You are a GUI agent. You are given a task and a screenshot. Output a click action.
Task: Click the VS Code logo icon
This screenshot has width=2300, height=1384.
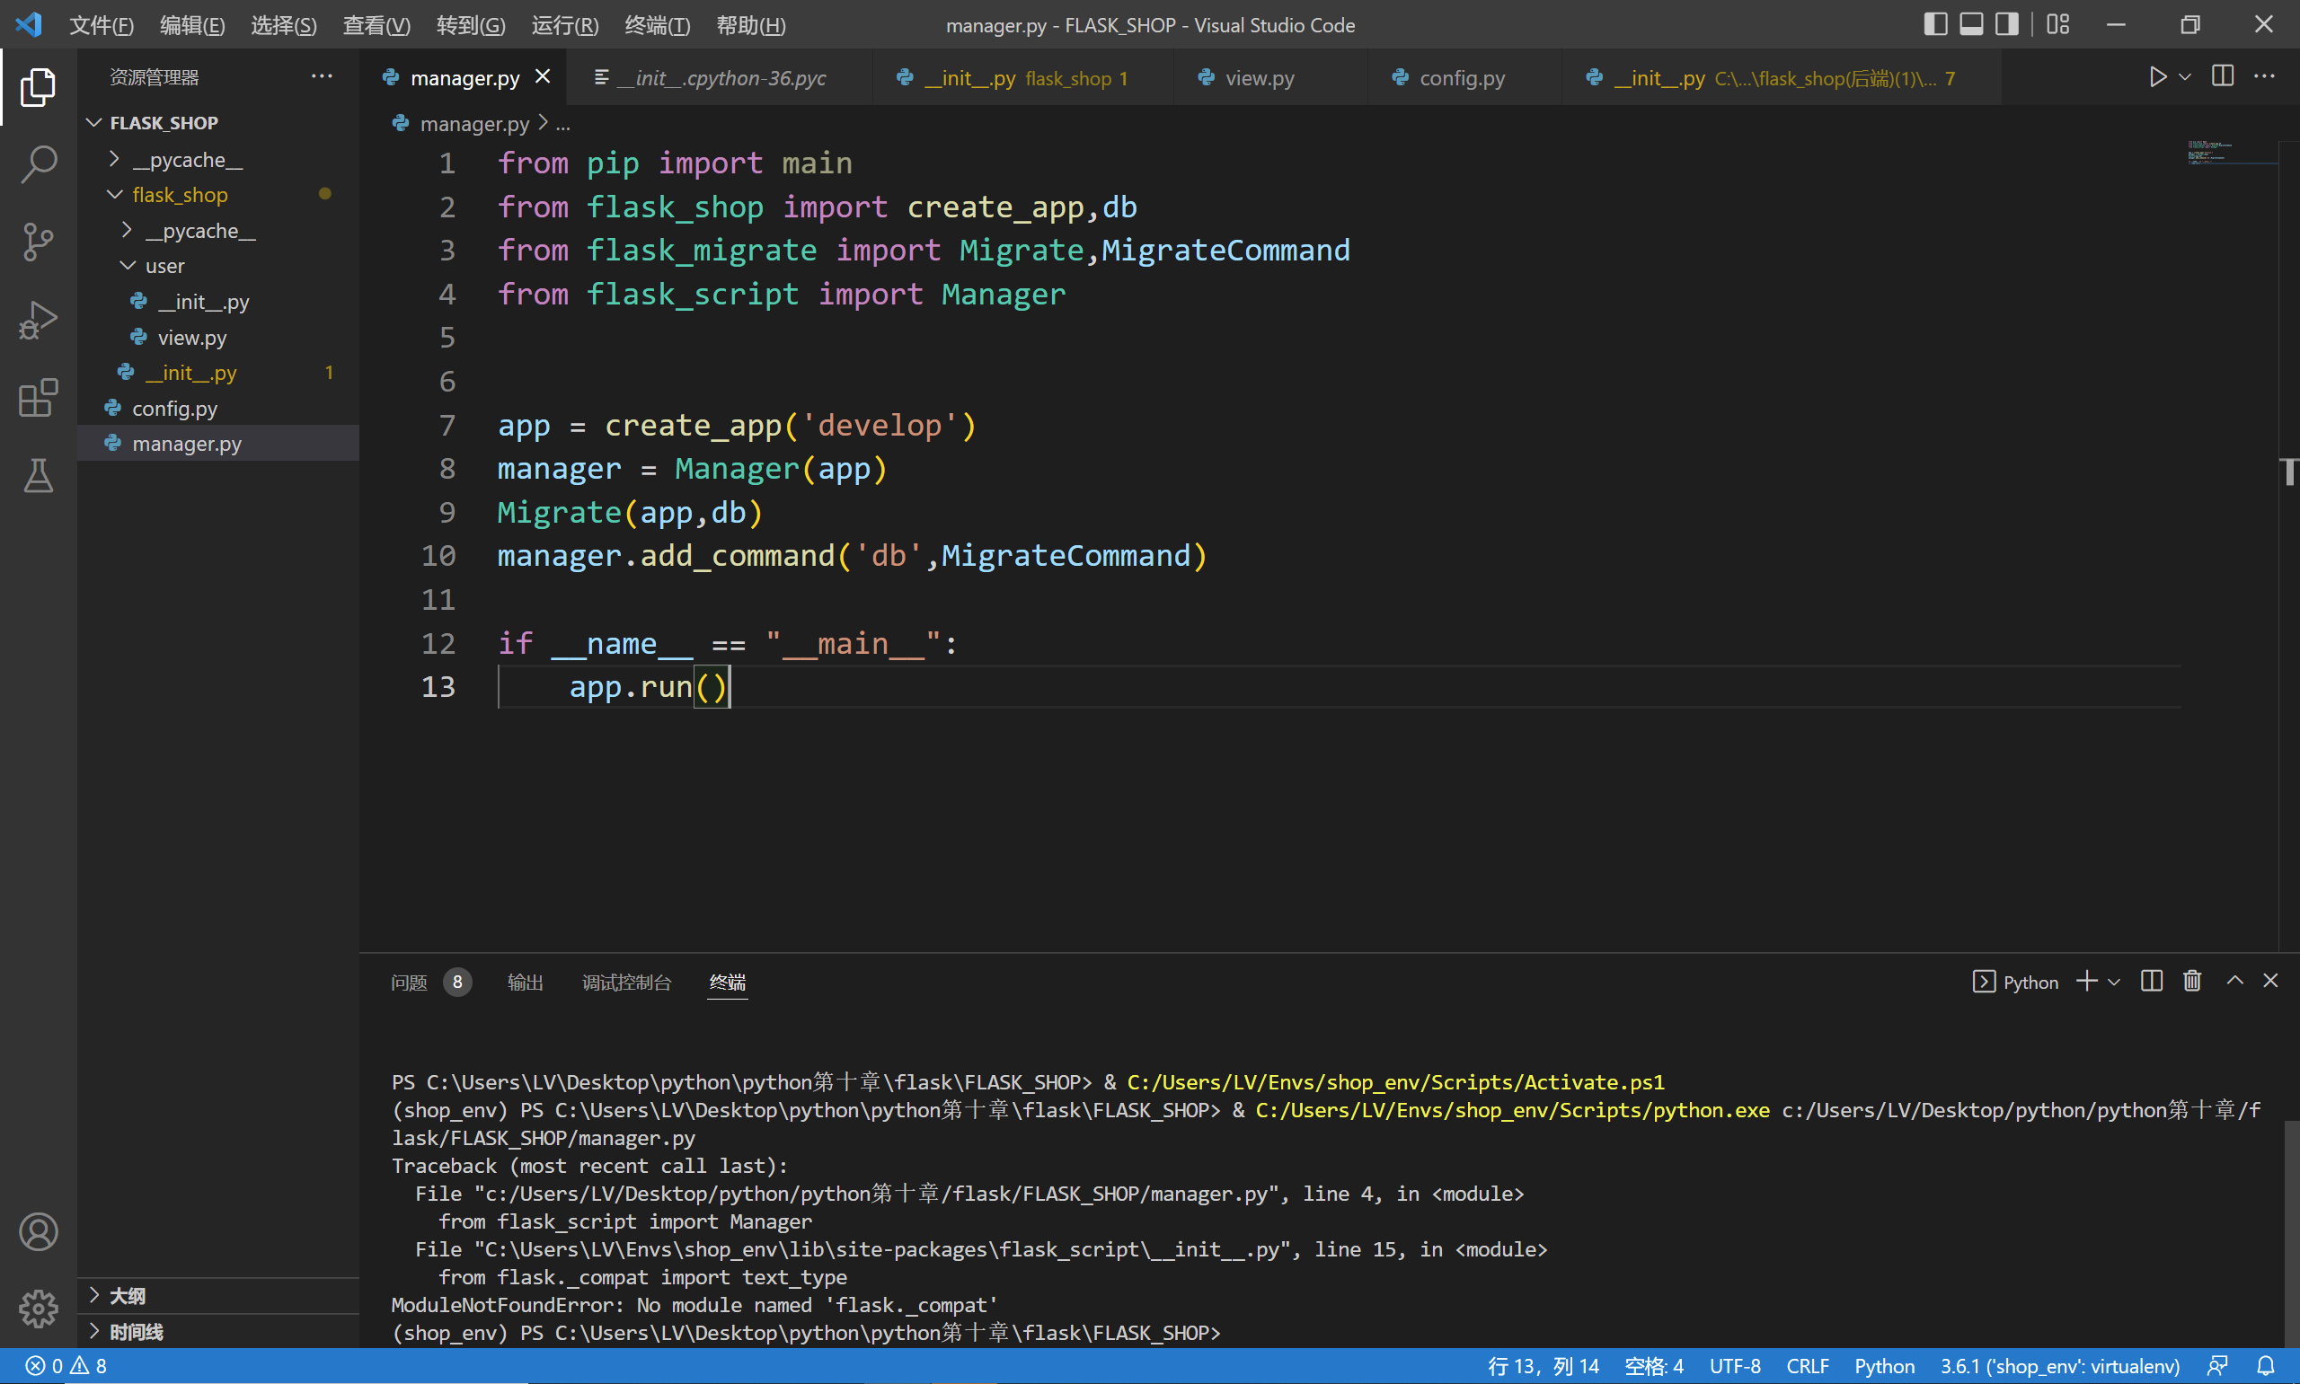coord(29,24)
